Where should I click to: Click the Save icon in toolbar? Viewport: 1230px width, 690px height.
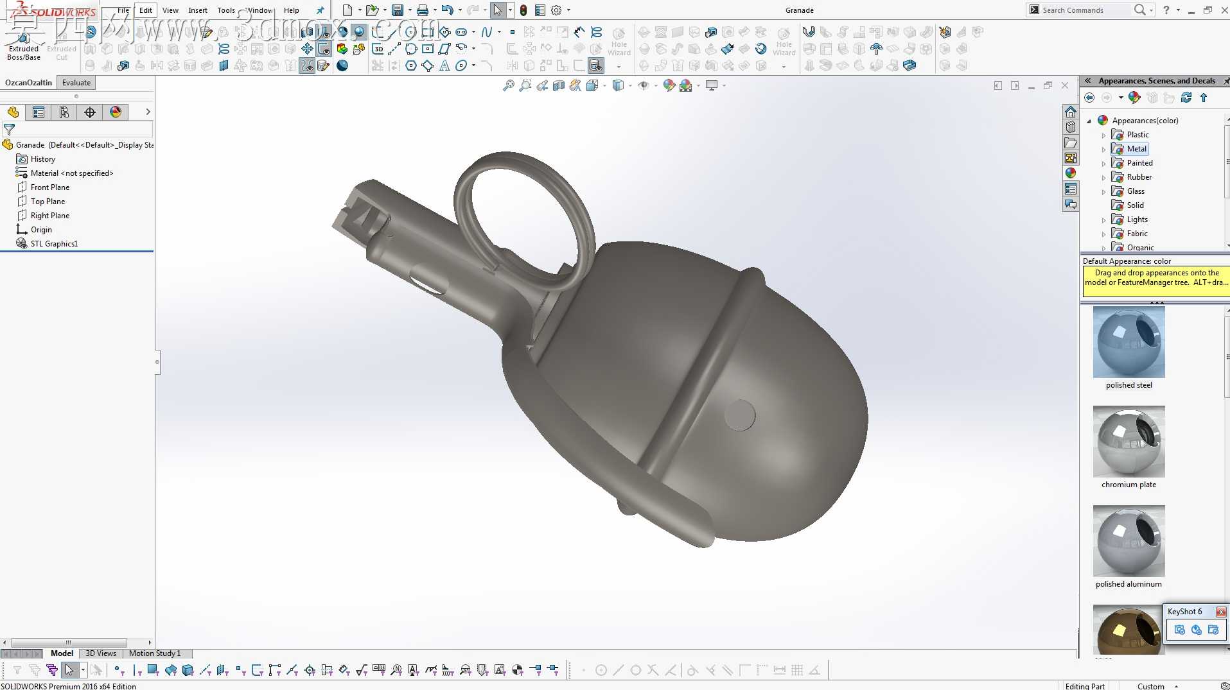pos(398,10)
